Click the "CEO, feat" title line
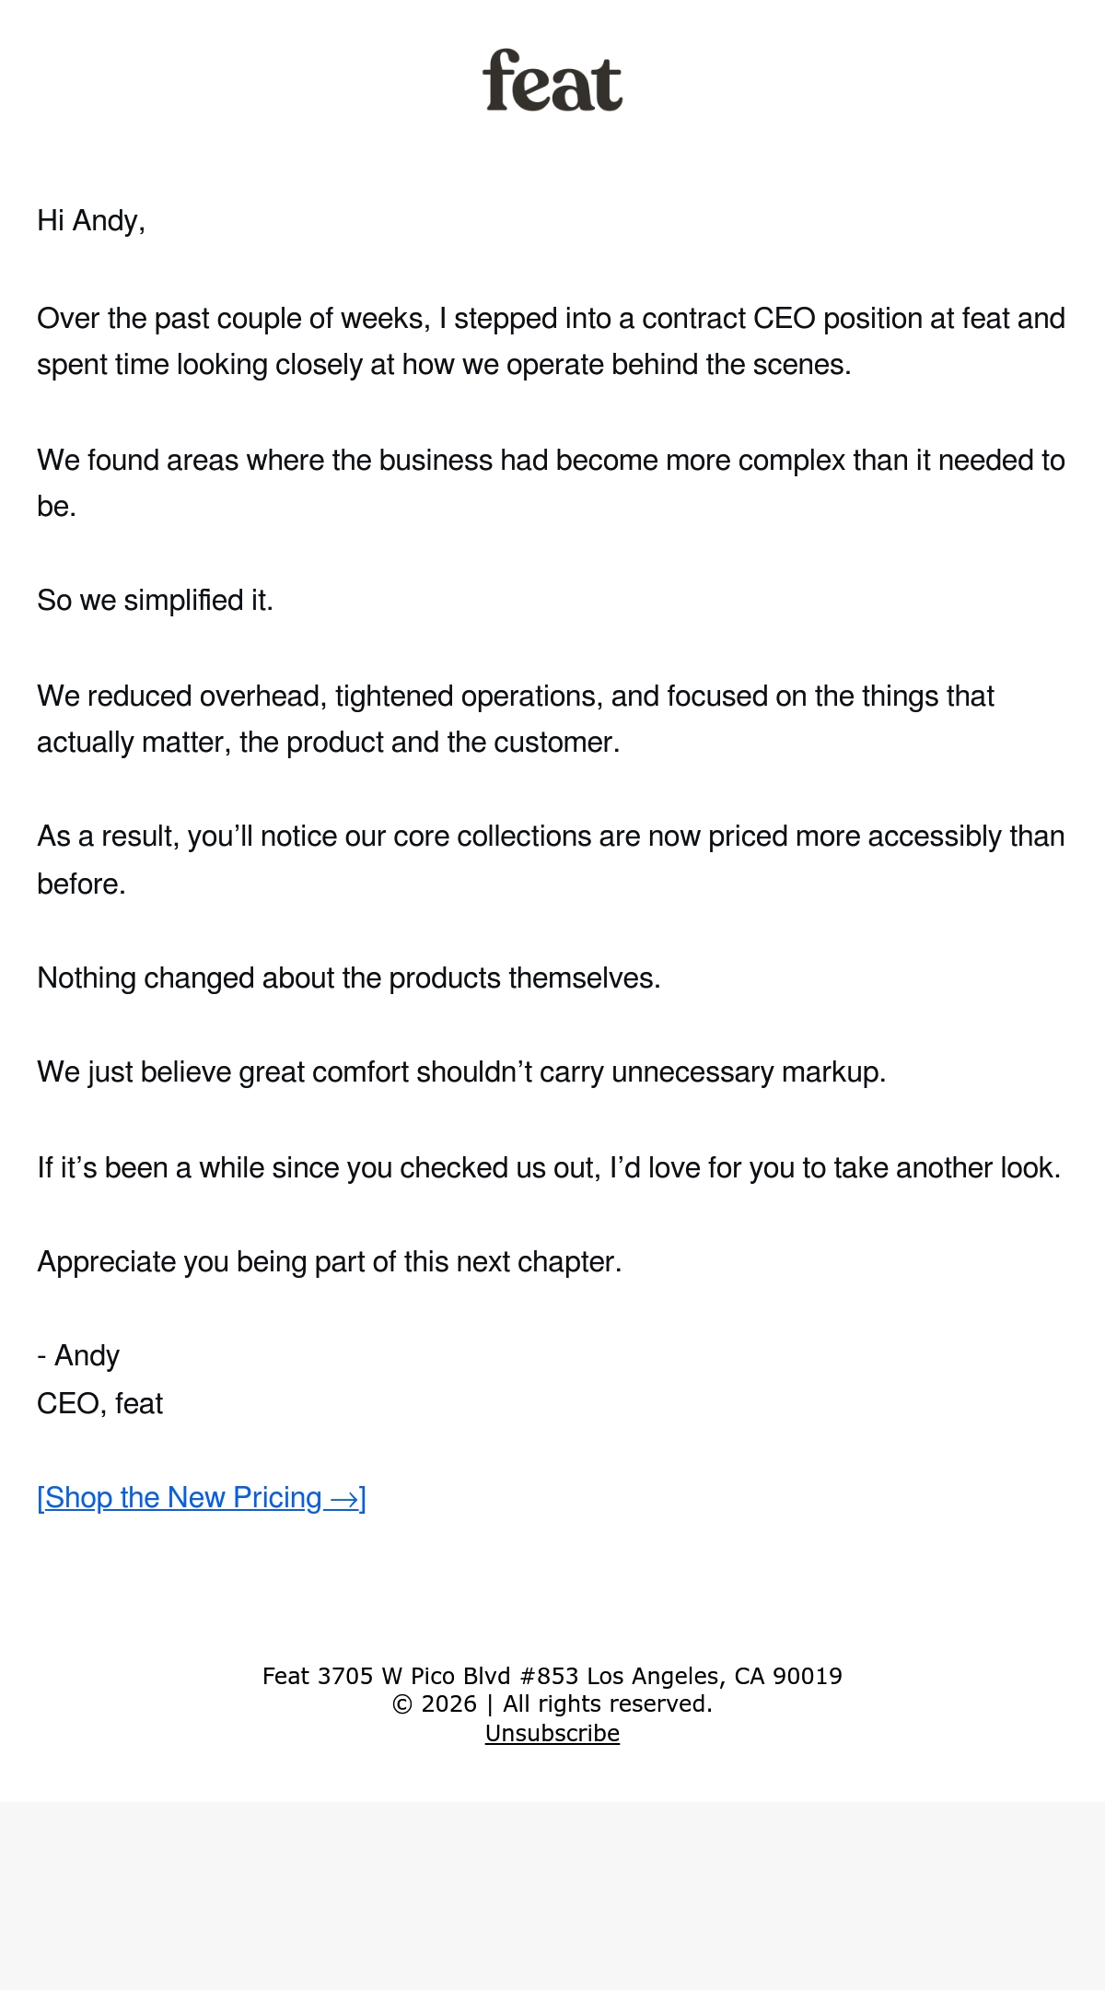 tap(99, 1404)
